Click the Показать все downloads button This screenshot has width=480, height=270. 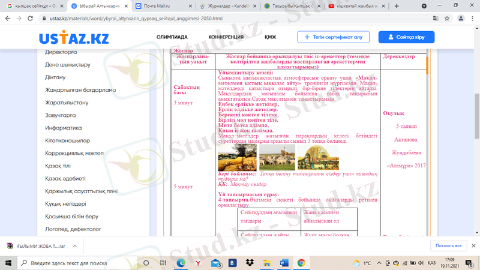(x=448, y=245)
